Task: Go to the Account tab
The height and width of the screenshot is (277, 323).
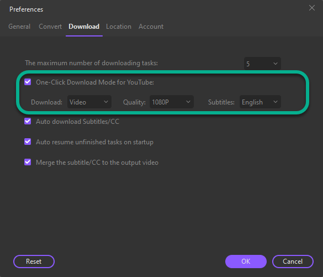Action: coord(151,27)
